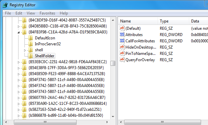The image size is (208, 125).
Task: Click the InProcServer32 folder icon
Action: [30, 44]
